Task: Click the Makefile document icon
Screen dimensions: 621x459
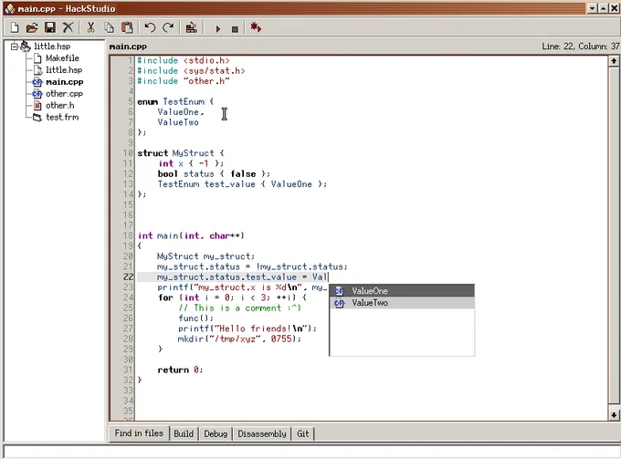Action: coord(37,58)
